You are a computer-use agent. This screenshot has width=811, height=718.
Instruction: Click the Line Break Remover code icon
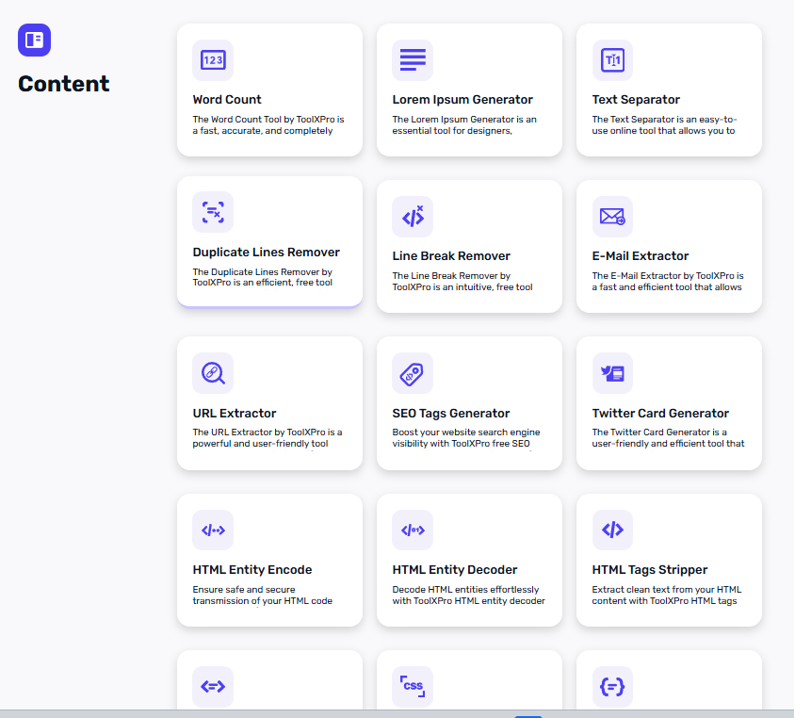(413, 217)
